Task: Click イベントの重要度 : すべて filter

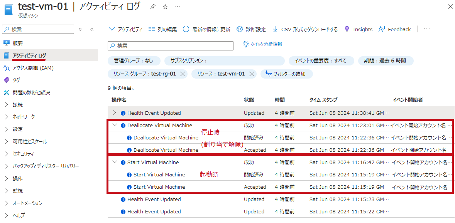Action: coord(321,61)
